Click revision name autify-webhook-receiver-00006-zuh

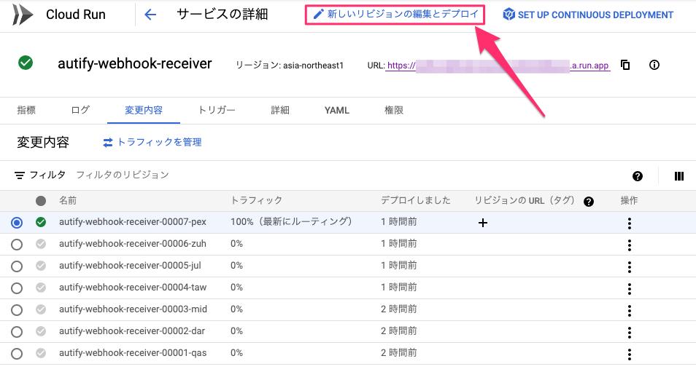pos(133,244)
